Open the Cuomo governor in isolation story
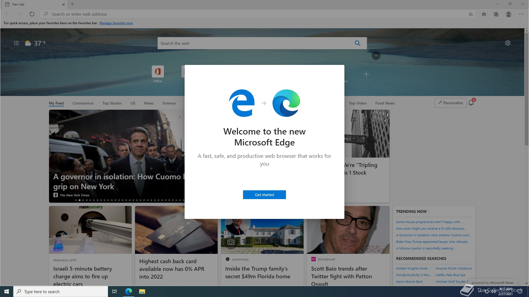This screenshot has width=529, height=297. 117,156
